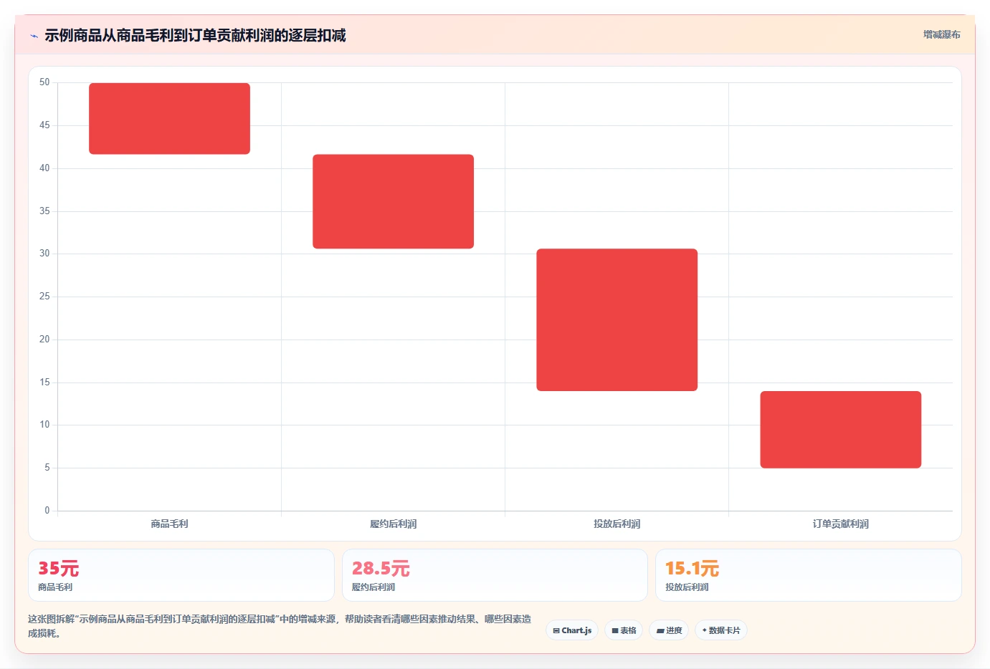Viewport: 990px width, 669px height.
Task: Click the description paragraph starting 这张图拆解
Action: (280, 626)
